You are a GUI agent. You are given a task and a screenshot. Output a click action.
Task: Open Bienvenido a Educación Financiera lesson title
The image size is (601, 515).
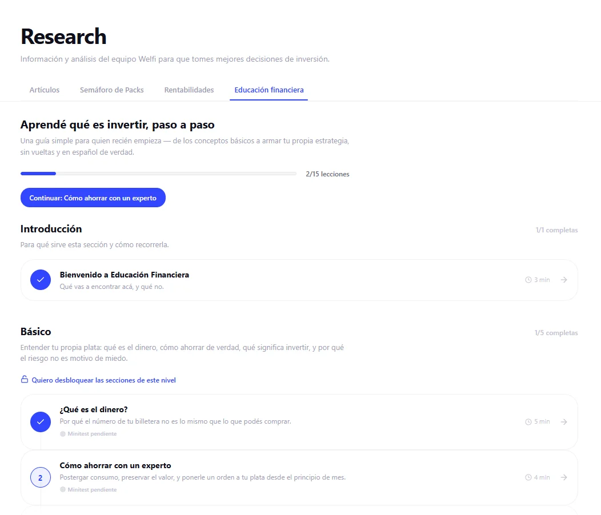click(x=124, y=275)
